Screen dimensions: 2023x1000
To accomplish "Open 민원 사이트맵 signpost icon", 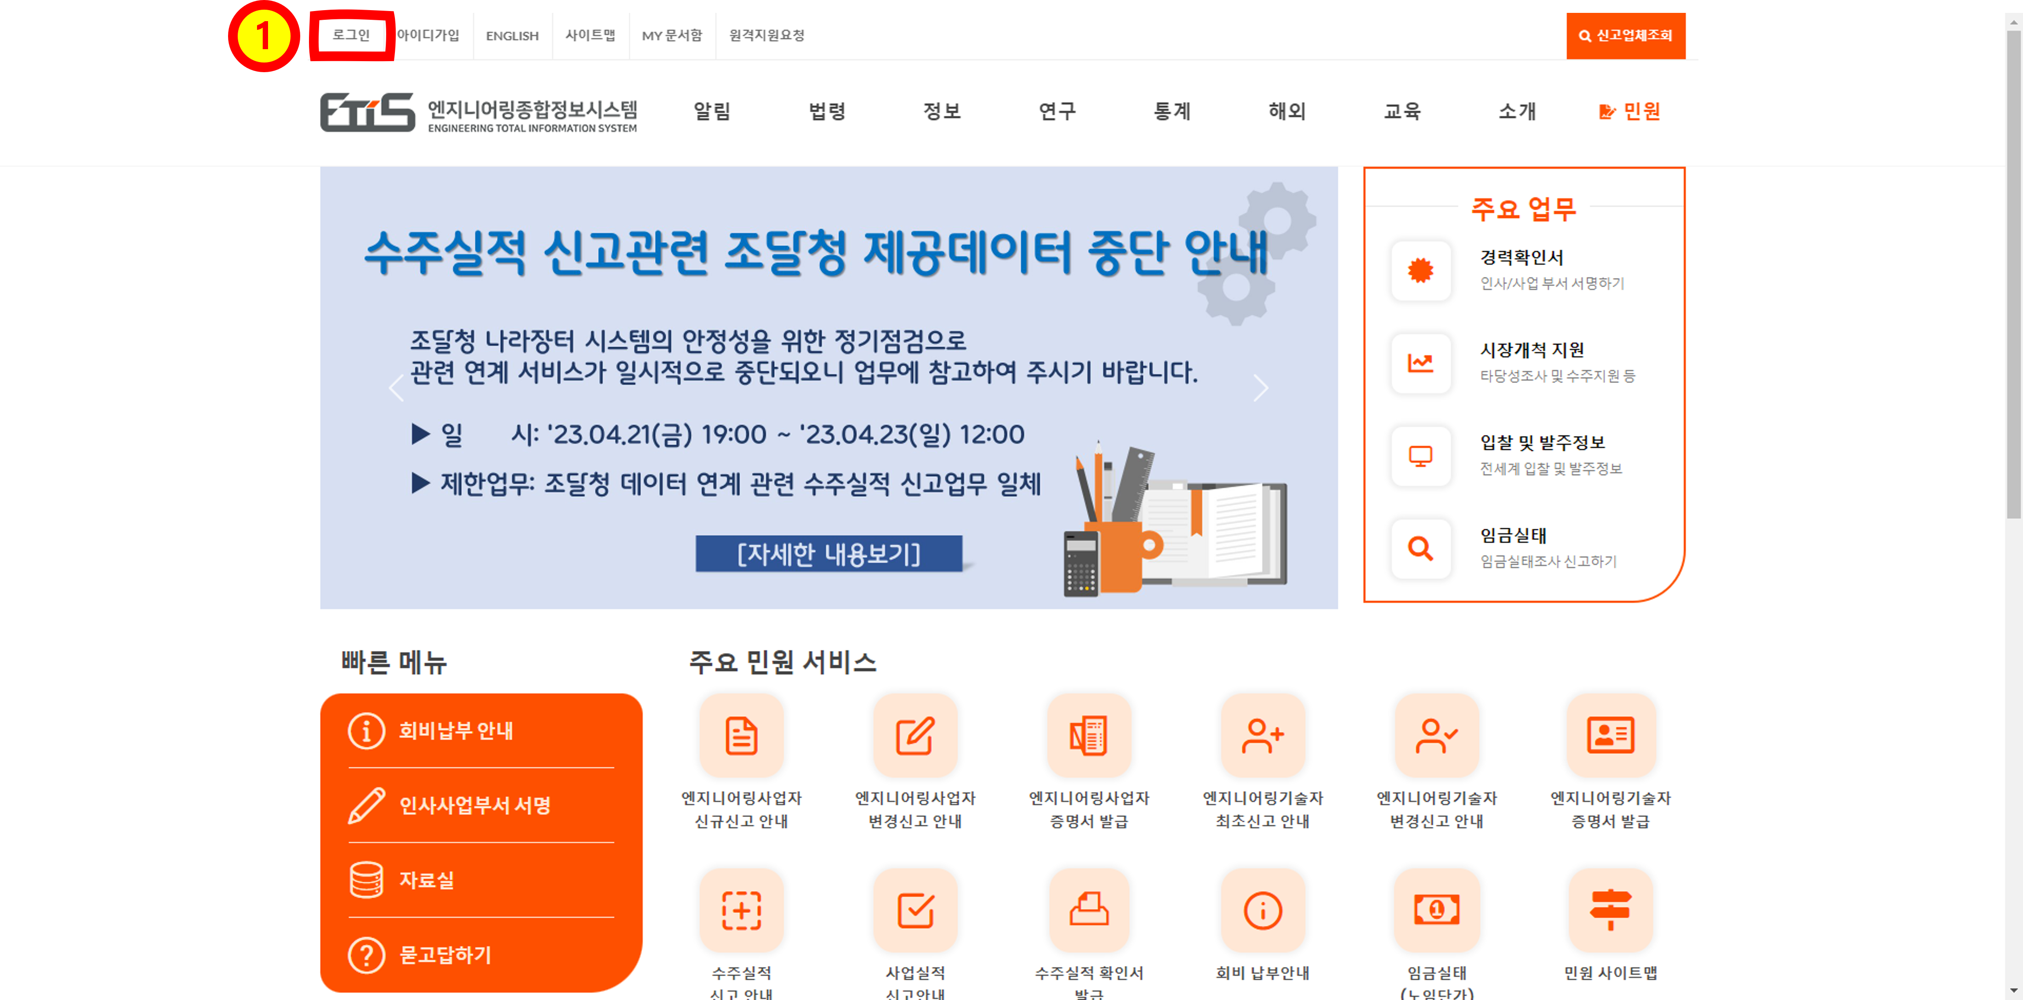I will [1610, 910].
